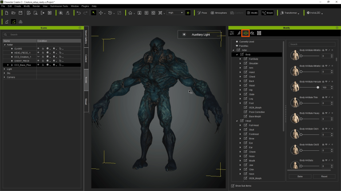Click the Reset button

pos(324,176)
